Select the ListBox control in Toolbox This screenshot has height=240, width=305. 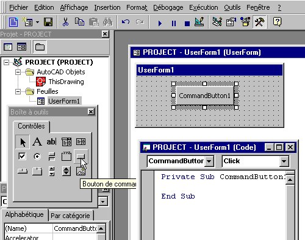81,142
